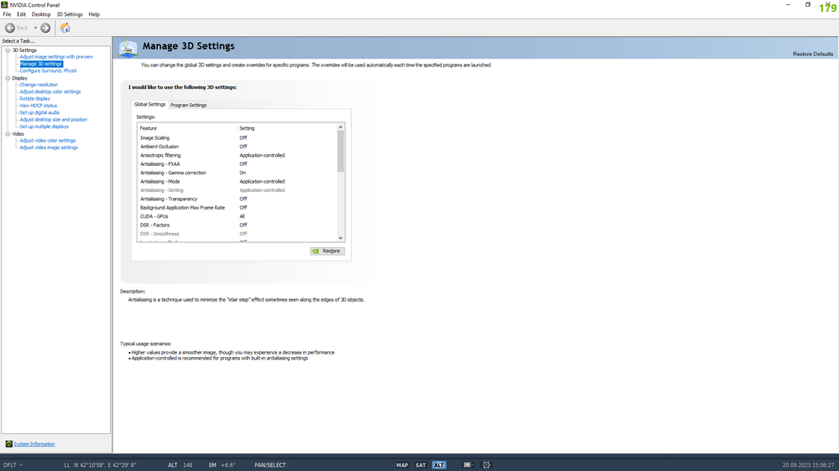Screen dimensions: 839x471
Task: Select the Image Scaling feature row
Action: (237, 138)
